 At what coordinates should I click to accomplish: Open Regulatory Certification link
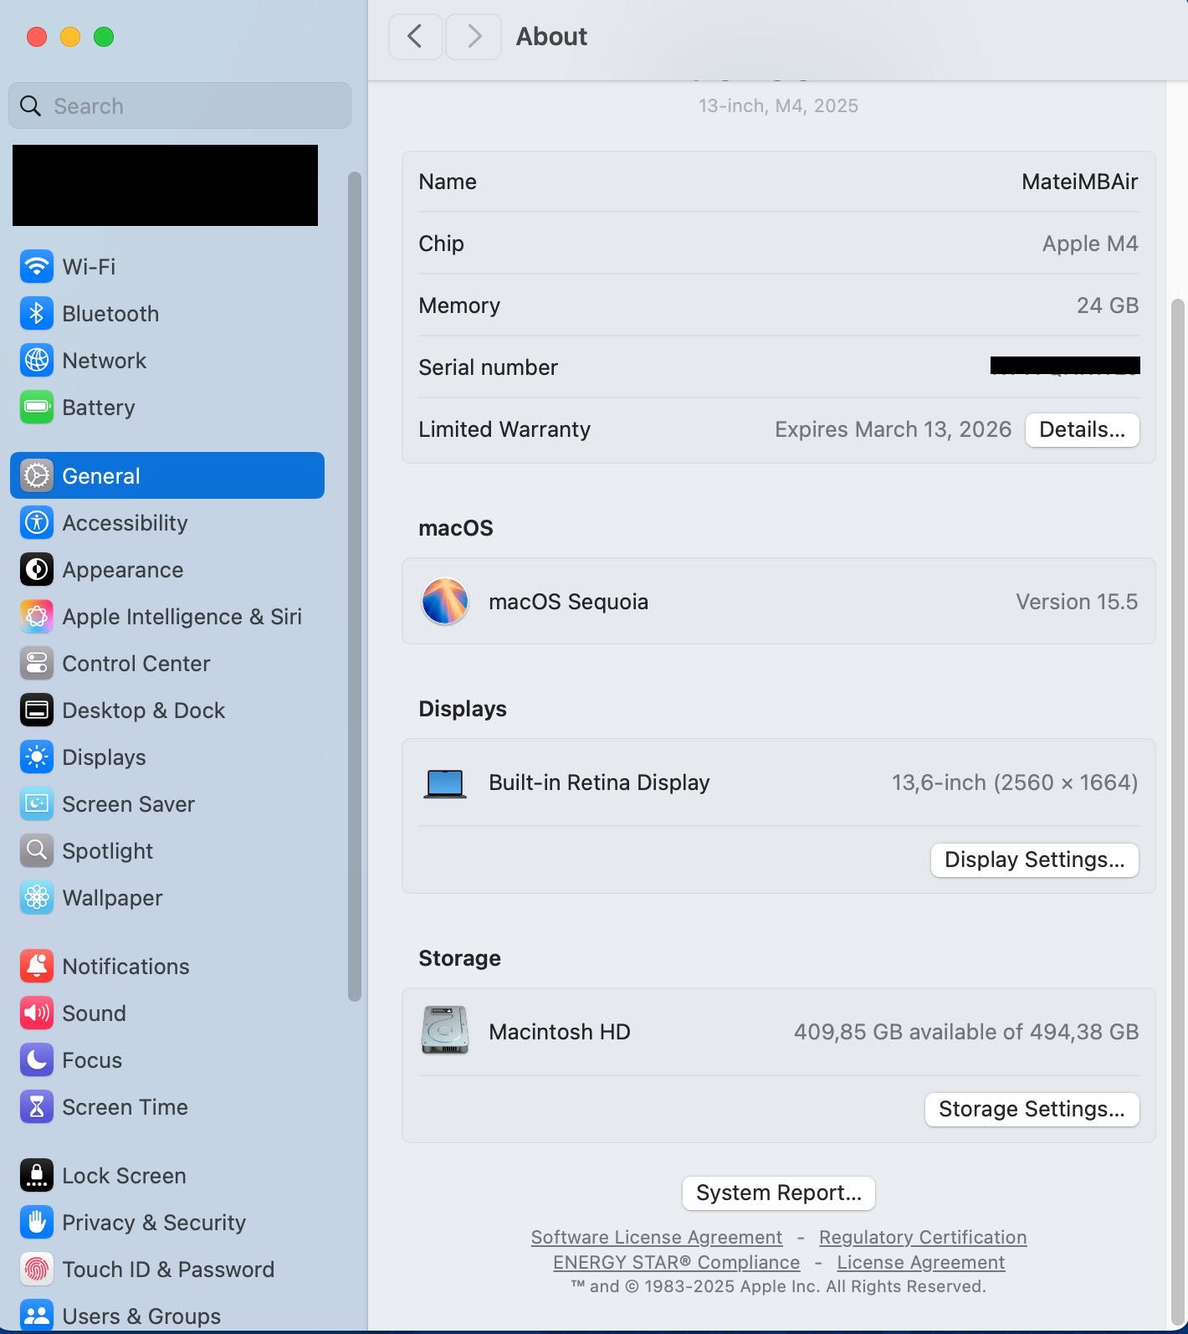[923, 1237]
